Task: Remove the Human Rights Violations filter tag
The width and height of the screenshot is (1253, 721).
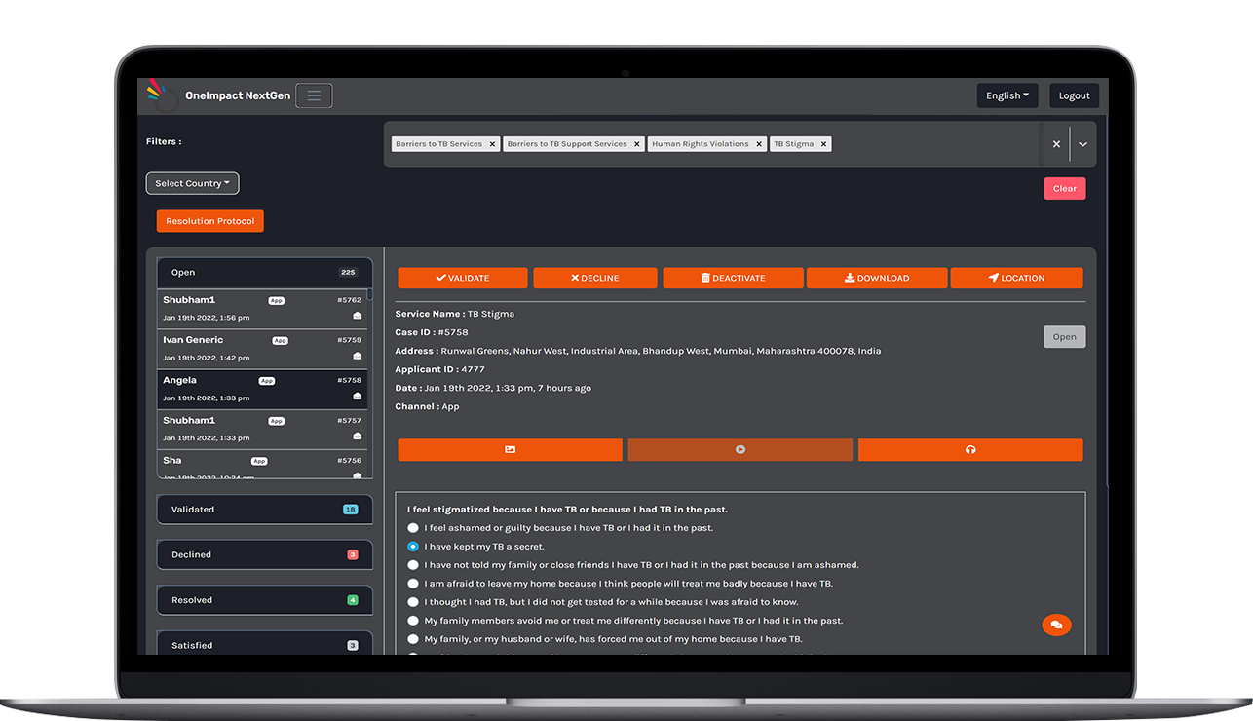Action: [759, 144]
